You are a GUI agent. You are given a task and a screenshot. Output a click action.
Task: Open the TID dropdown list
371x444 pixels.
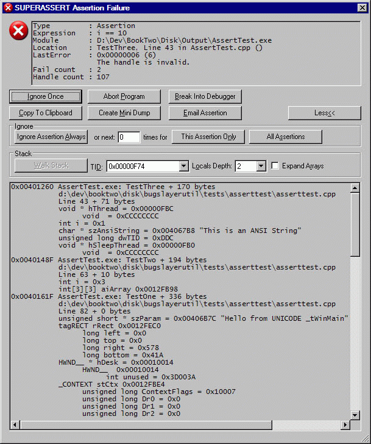(184, 166)
